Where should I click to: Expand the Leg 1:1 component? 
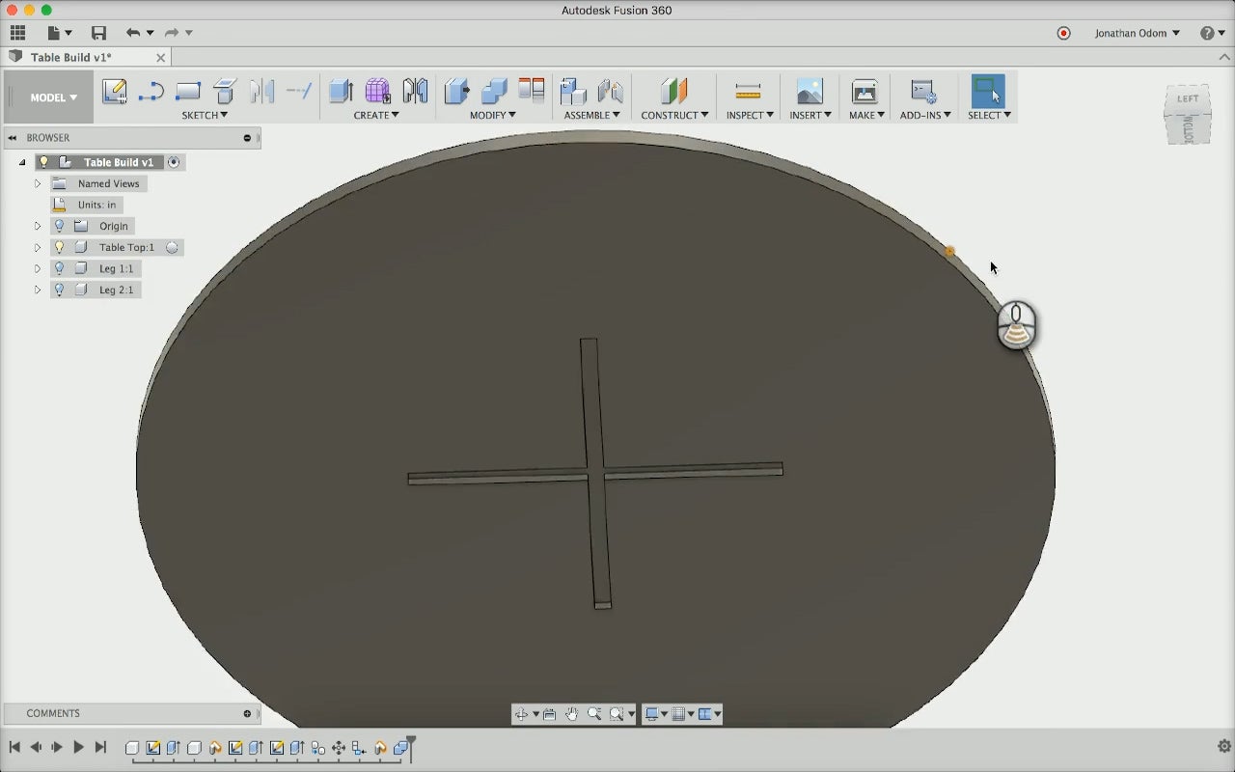(38, 268)
